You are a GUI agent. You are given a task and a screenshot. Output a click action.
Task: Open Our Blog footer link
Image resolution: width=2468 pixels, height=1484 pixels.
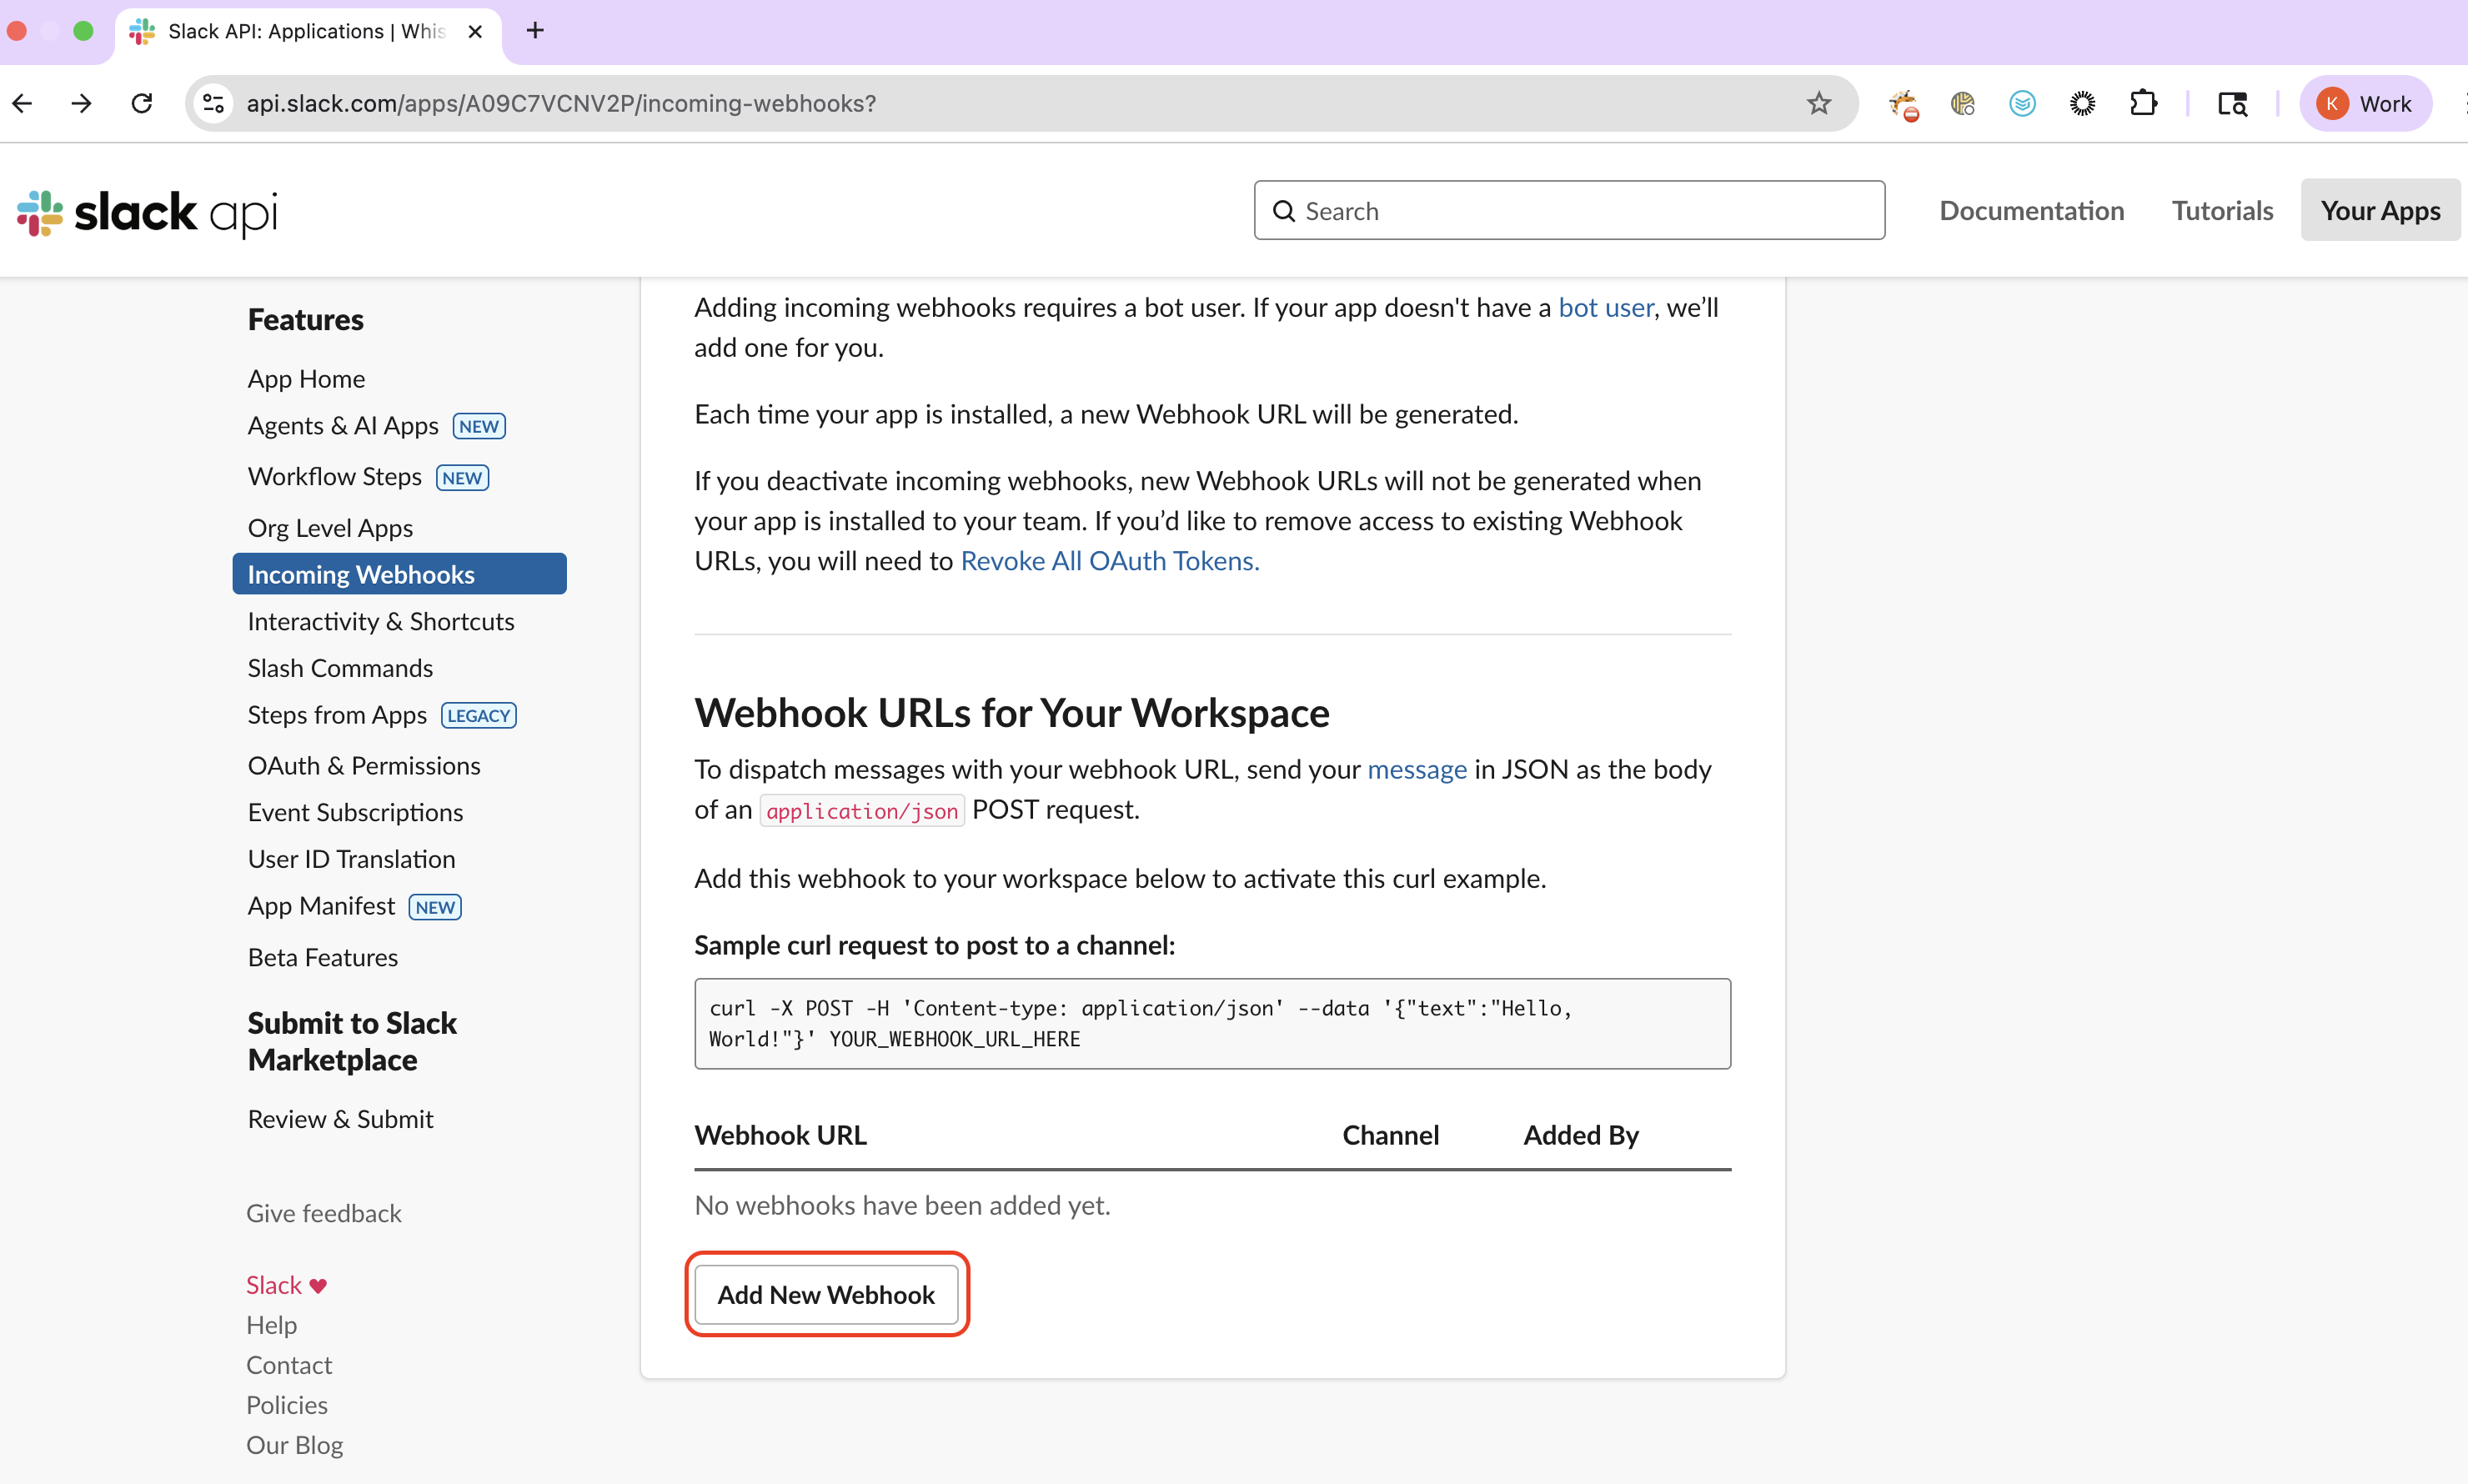click(x=295, y=1445)
